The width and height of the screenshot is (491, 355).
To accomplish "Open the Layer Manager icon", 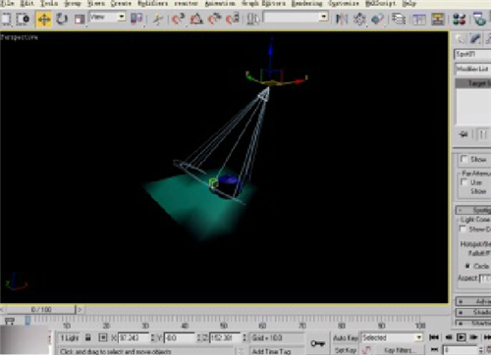I will click(x=399, y=19).
